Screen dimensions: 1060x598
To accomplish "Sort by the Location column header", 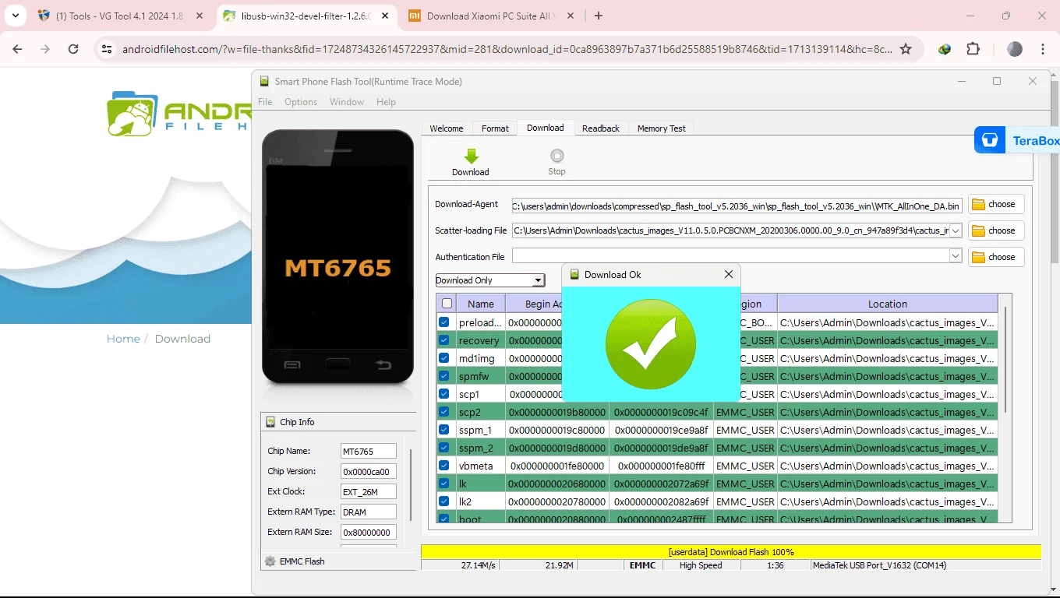I will pos(888,304).
